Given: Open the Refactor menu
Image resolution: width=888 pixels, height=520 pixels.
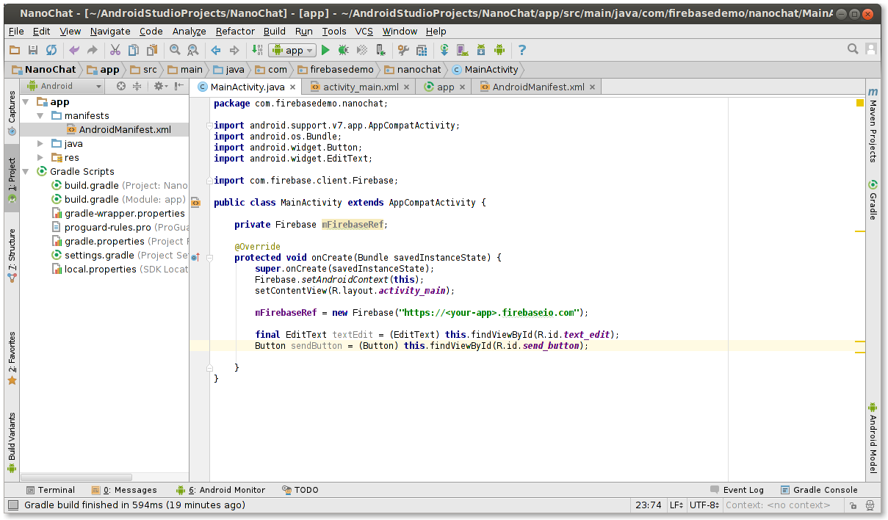Looking at the screenshot, I should point(235,31).
